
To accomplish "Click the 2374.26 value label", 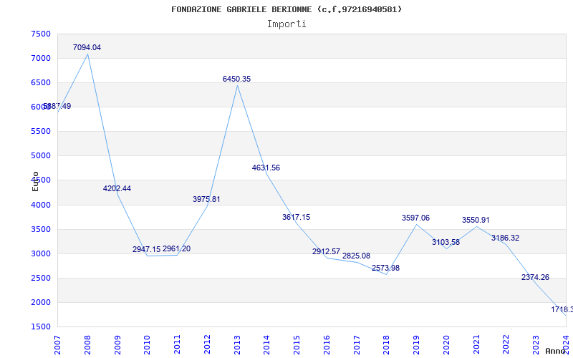I will point(535,277).
